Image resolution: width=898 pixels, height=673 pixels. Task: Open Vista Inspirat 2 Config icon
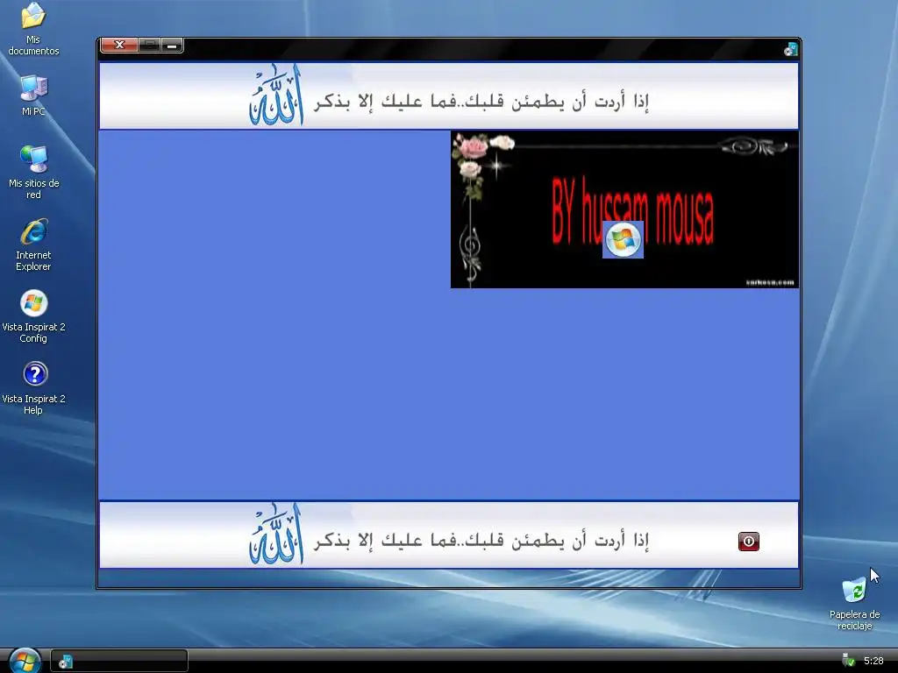pyautogui.click(x=33, y=315)
